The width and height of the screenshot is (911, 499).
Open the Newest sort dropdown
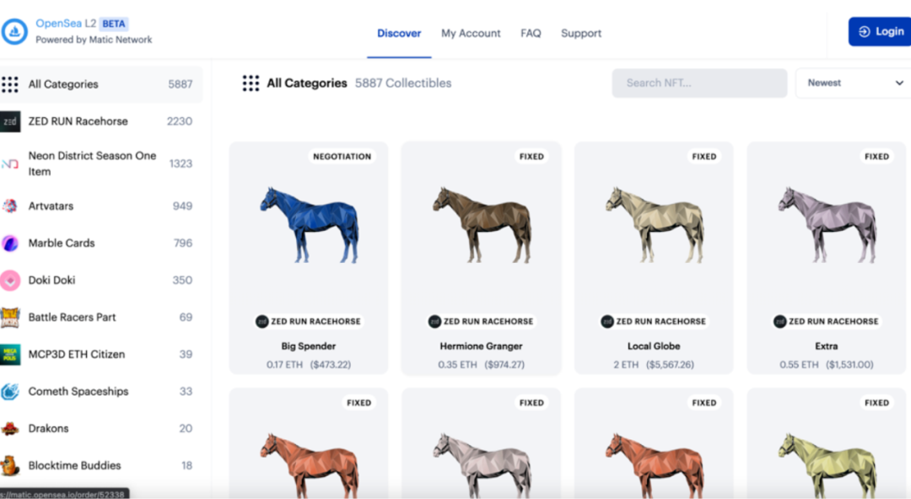(x=854, y=83)
